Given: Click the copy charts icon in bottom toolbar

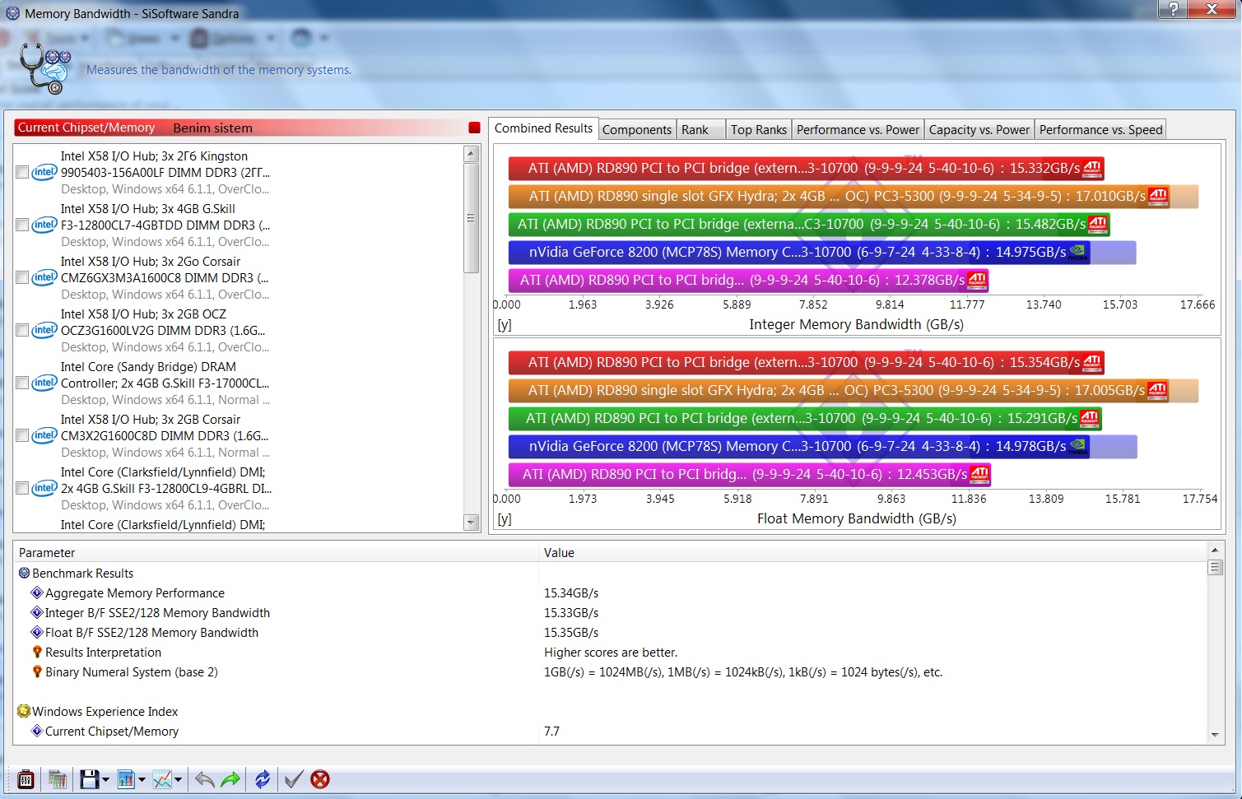Looking at the screenshot, I should coord(57,779).
